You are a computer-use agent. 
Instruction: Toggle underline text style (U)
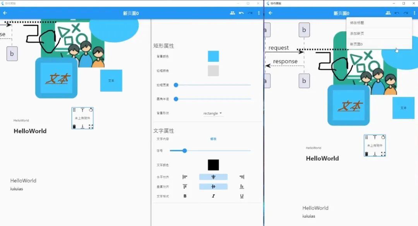(x=242, y=196)
